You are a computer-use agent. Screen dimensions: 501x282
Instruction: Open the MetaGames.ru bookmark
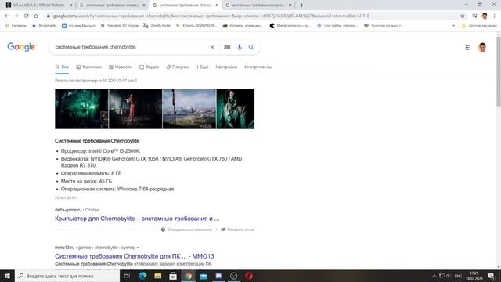tap(290, 26)
